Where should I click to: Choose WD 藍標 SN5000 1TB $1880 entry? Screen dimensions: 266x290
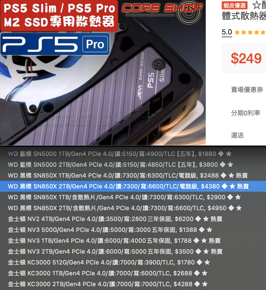[x=133, y=154]
